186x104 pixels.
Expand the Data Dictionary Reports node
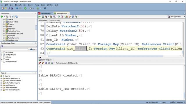[1, 81]
